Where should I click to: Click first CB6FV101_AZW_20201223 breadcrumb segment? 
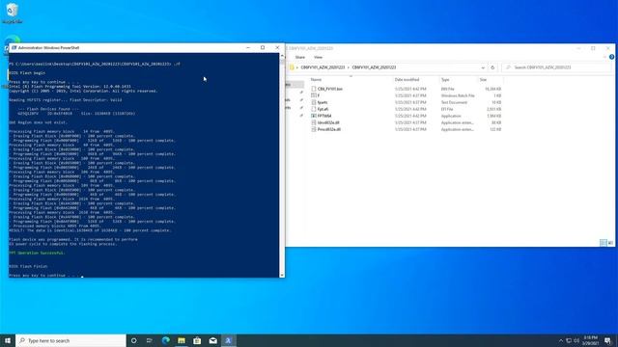323,67
